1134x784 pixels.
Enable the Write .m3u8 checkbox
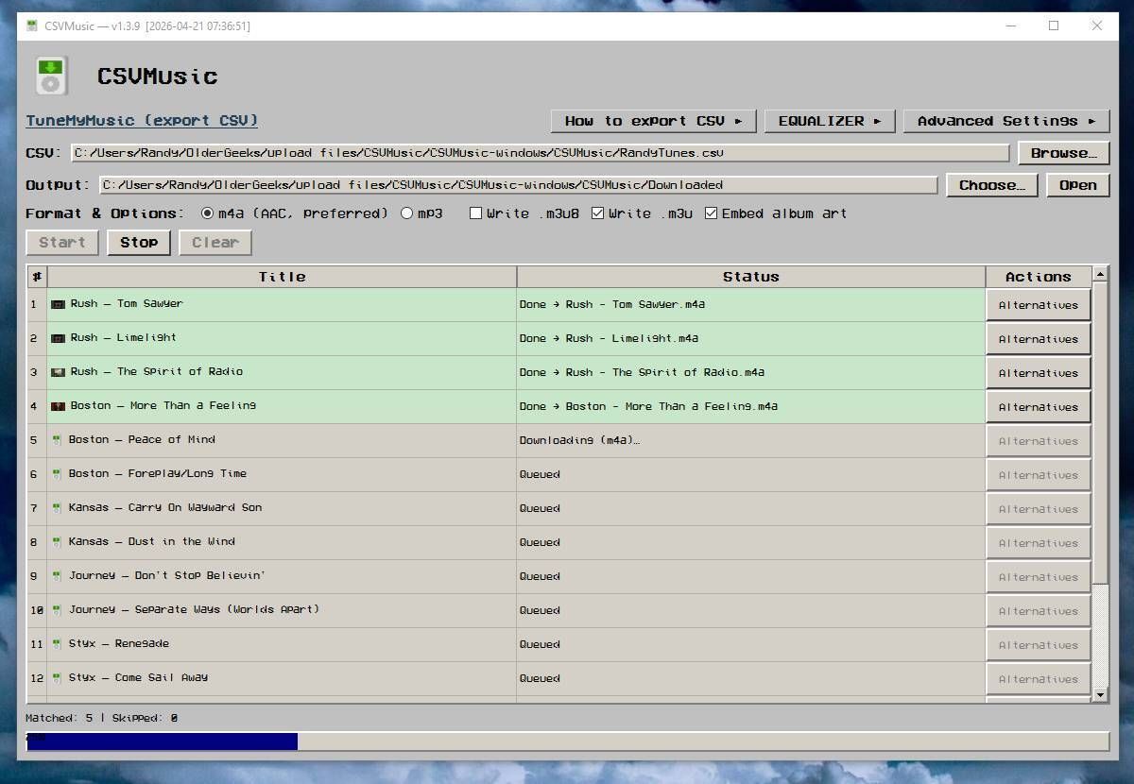[x=475, y=213]
